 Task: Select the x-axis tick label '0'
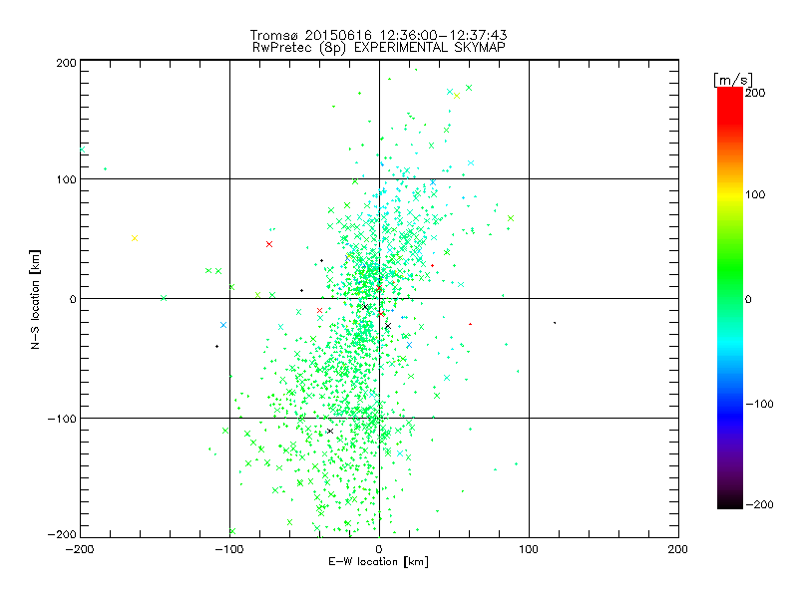[x=379, y=549]
